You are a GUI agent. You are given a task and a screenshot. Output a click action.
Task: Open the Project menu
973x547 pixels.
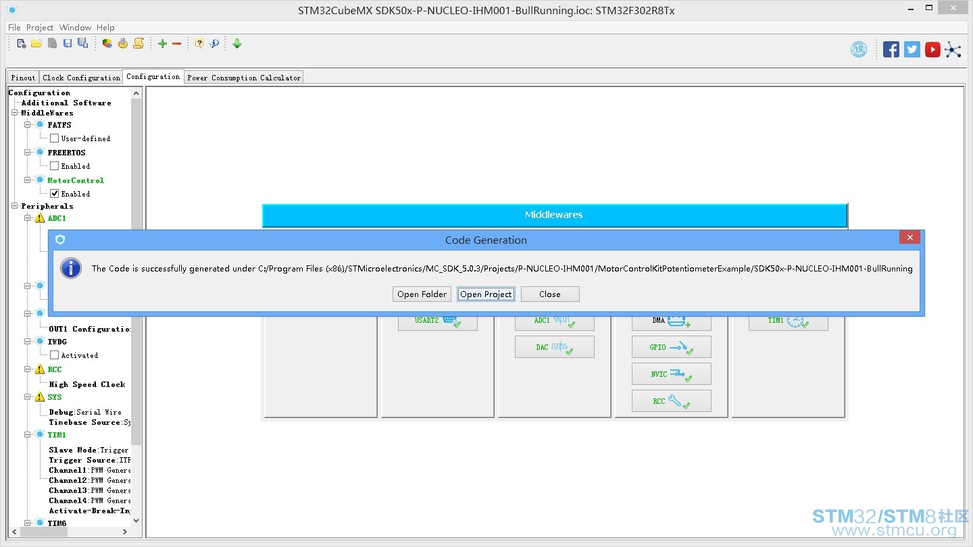pos(40,28)
